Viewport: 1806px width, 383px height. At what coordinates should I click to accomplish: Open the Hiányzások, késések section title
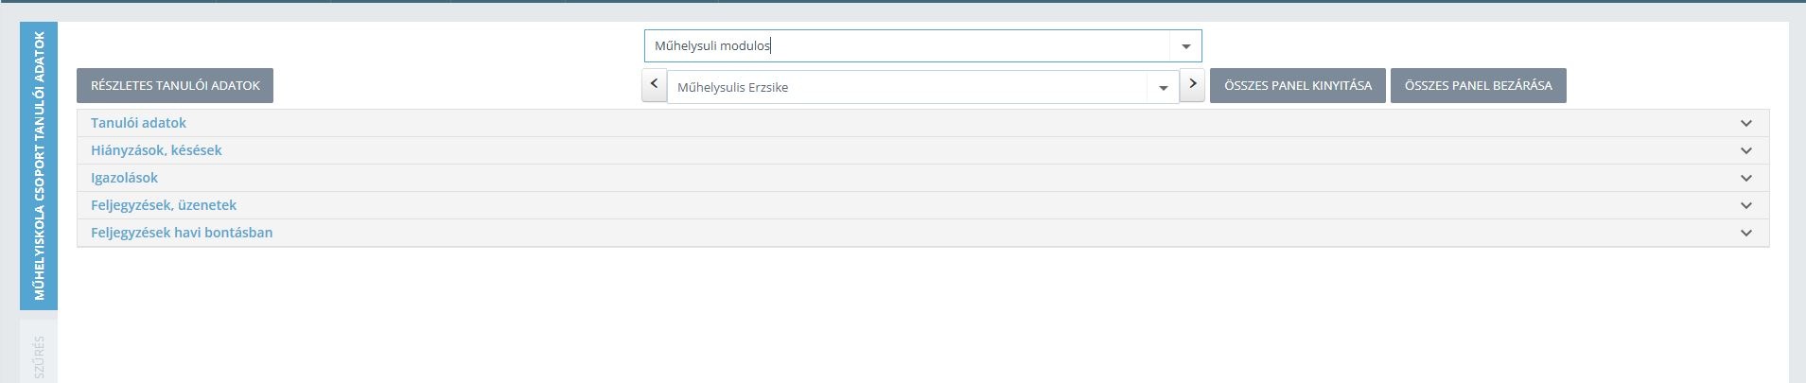(156, 150)
